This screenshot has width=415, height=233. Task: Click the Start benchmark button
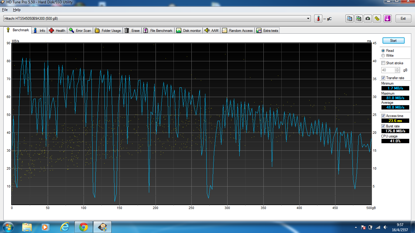click(393, 41)
